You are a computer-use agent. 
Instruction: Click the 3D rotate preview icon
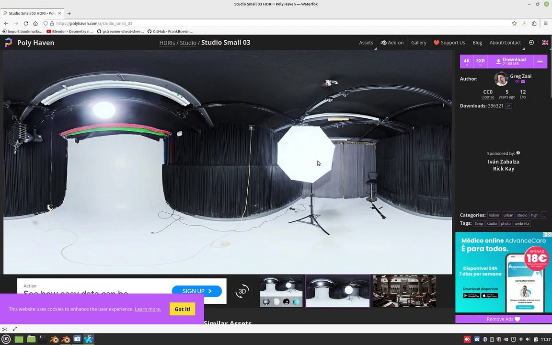pyautogui.click(x=242, y=291)
